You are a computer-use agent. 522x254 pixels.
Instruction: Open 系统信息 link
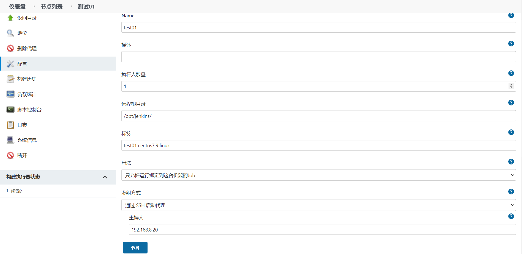click(x=27, y=140)
